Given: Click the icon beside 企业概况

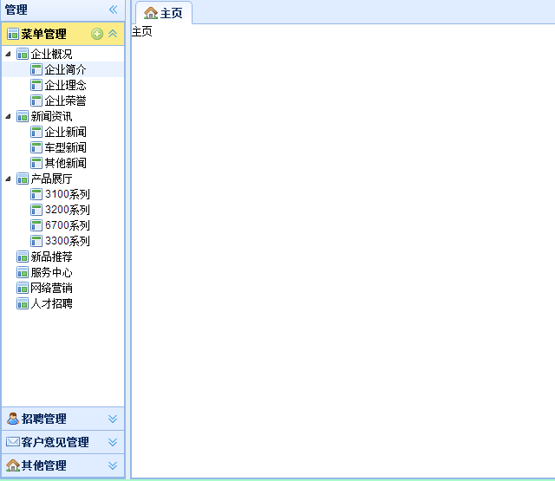Looking at the screenshot, I should pyautogui.click(x=23, y=54).
